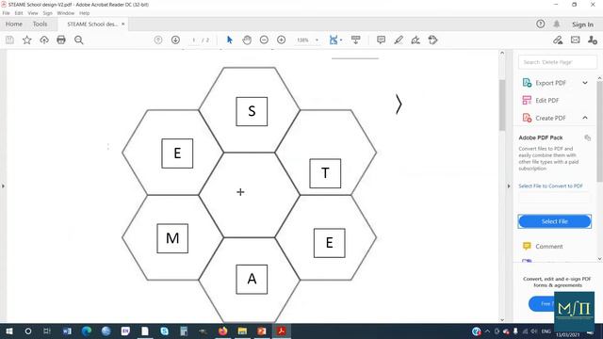Viewport: 603px width, 339px height.
Task: Open the find text magnifier
Action: click(79, 40)
